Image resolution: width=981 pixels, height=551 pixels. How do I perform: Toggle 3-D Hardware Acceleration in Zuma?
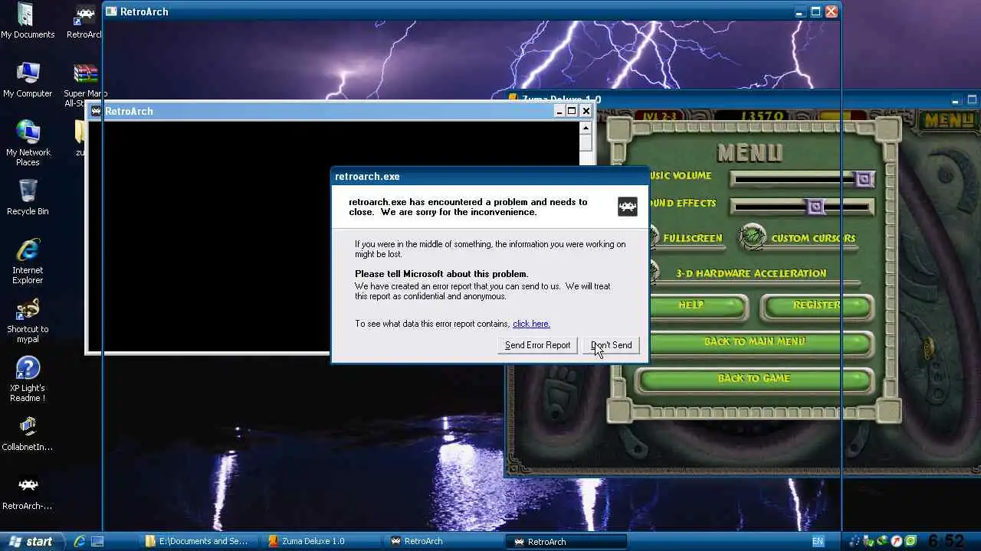click(750, 273)
